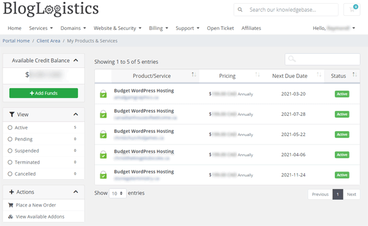Click the Next pagination button
Image resolution: width=368 pixels, height=226 pixels.
(351, 194)
